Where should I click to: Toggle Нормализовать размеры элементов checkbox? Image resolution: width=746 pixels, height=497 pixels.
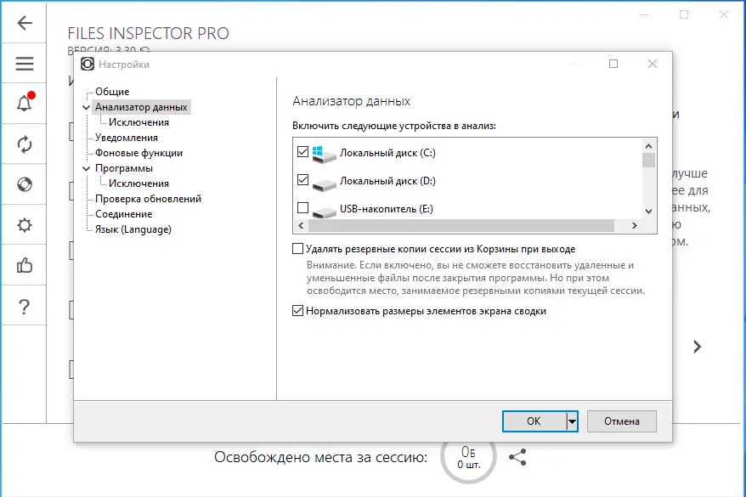coord(298,311)
